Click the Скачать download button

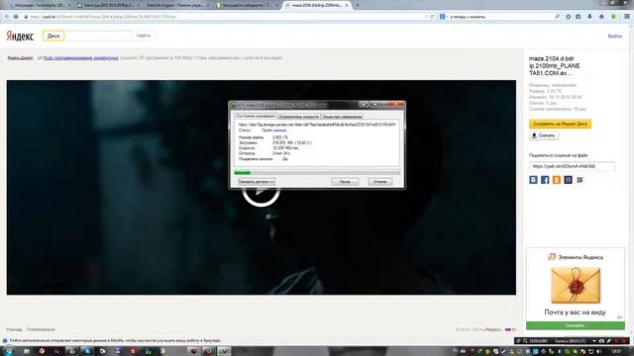point(544,135)
